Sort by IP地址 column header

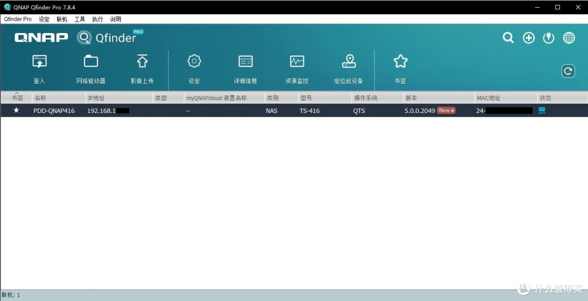pos(119,98)
